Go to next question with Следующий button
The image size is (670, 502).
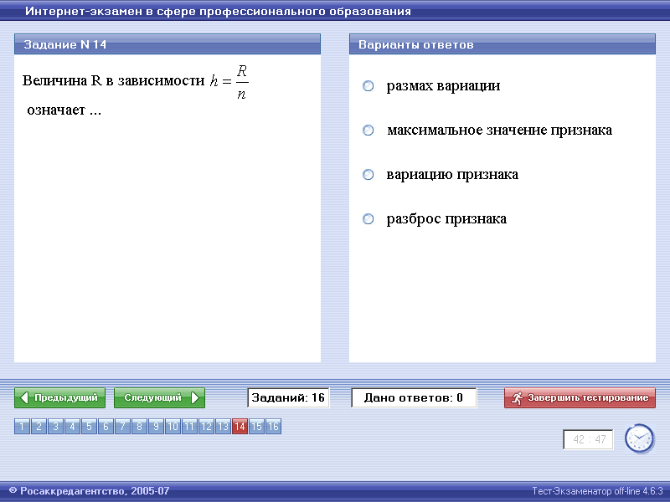click(x=159, y=398)
